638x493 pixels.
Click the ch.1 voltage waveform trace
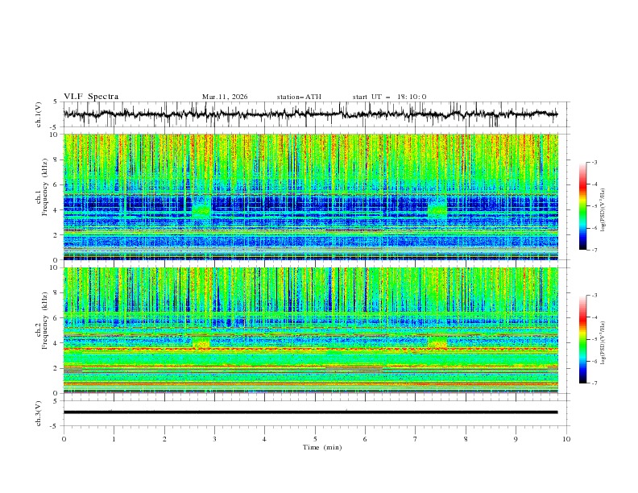coord(310,114)
